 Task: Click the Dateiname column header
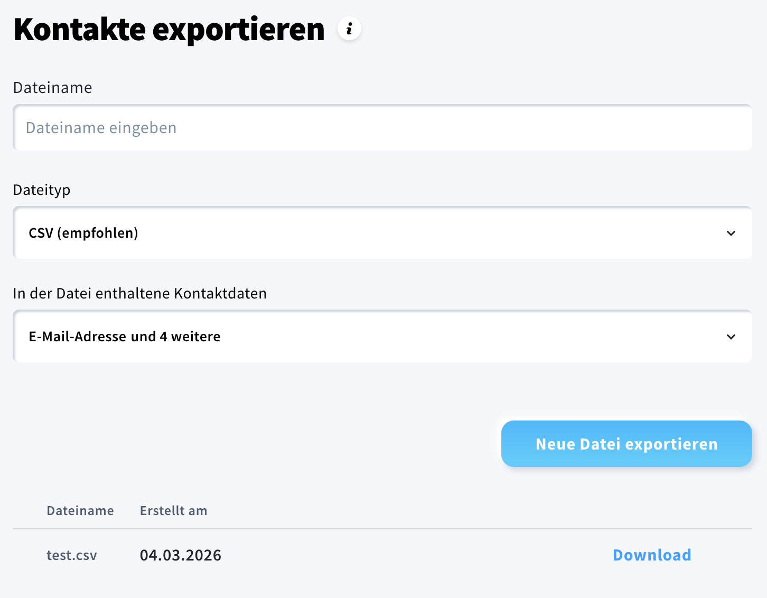click(80, 510)
